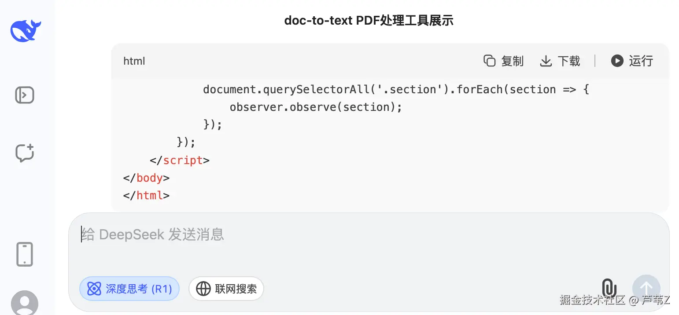679x315 pixels.
Task: Click the closing script tag in code
Action: [x=180, y=160]
